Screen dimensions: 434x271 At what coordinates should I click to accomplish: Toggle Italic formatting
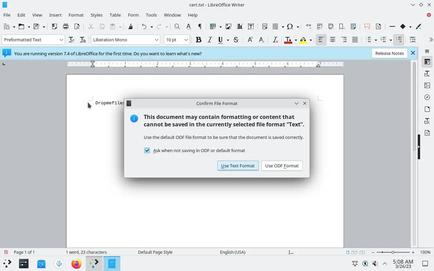[210, 40]
